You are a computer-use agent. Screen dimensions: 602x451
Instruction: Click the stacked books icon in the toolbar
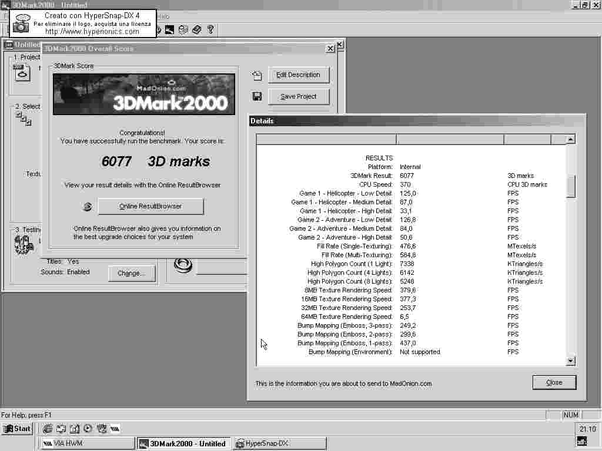pyautogui.click(x=183, y=29)
